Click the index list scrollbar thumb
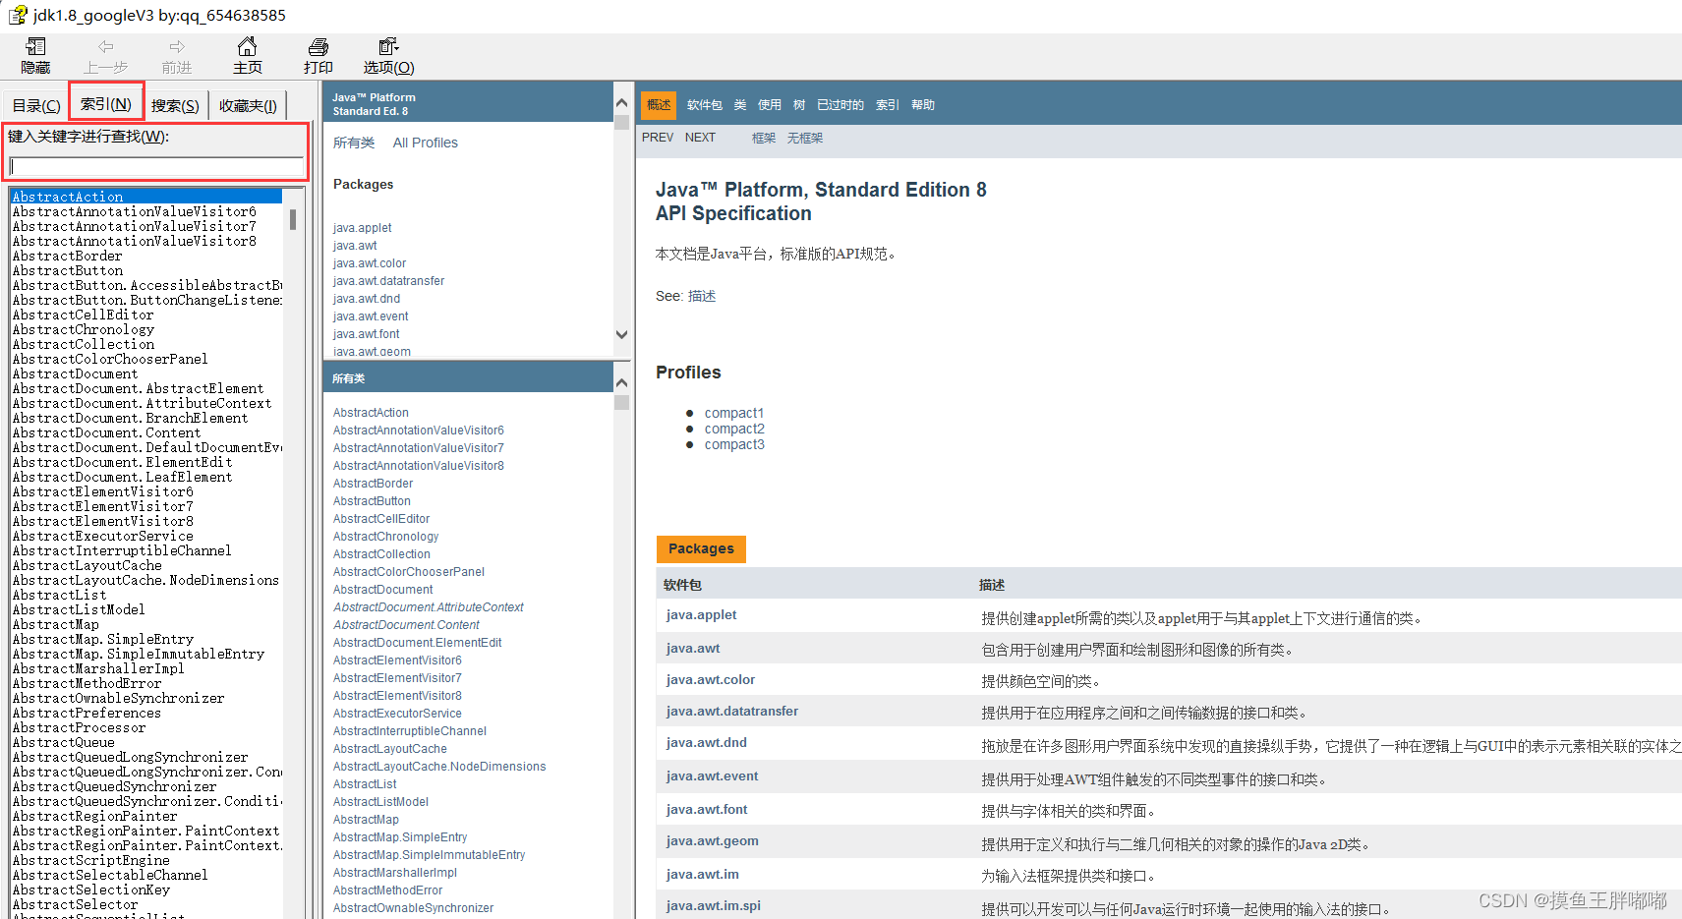1682x919 pixels. (x=293, y=218)
